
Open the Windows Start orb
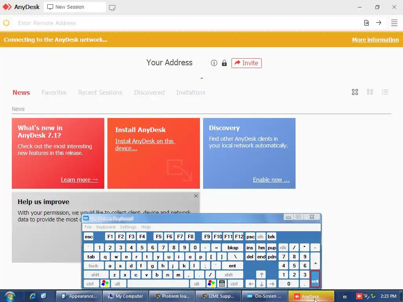10,296
